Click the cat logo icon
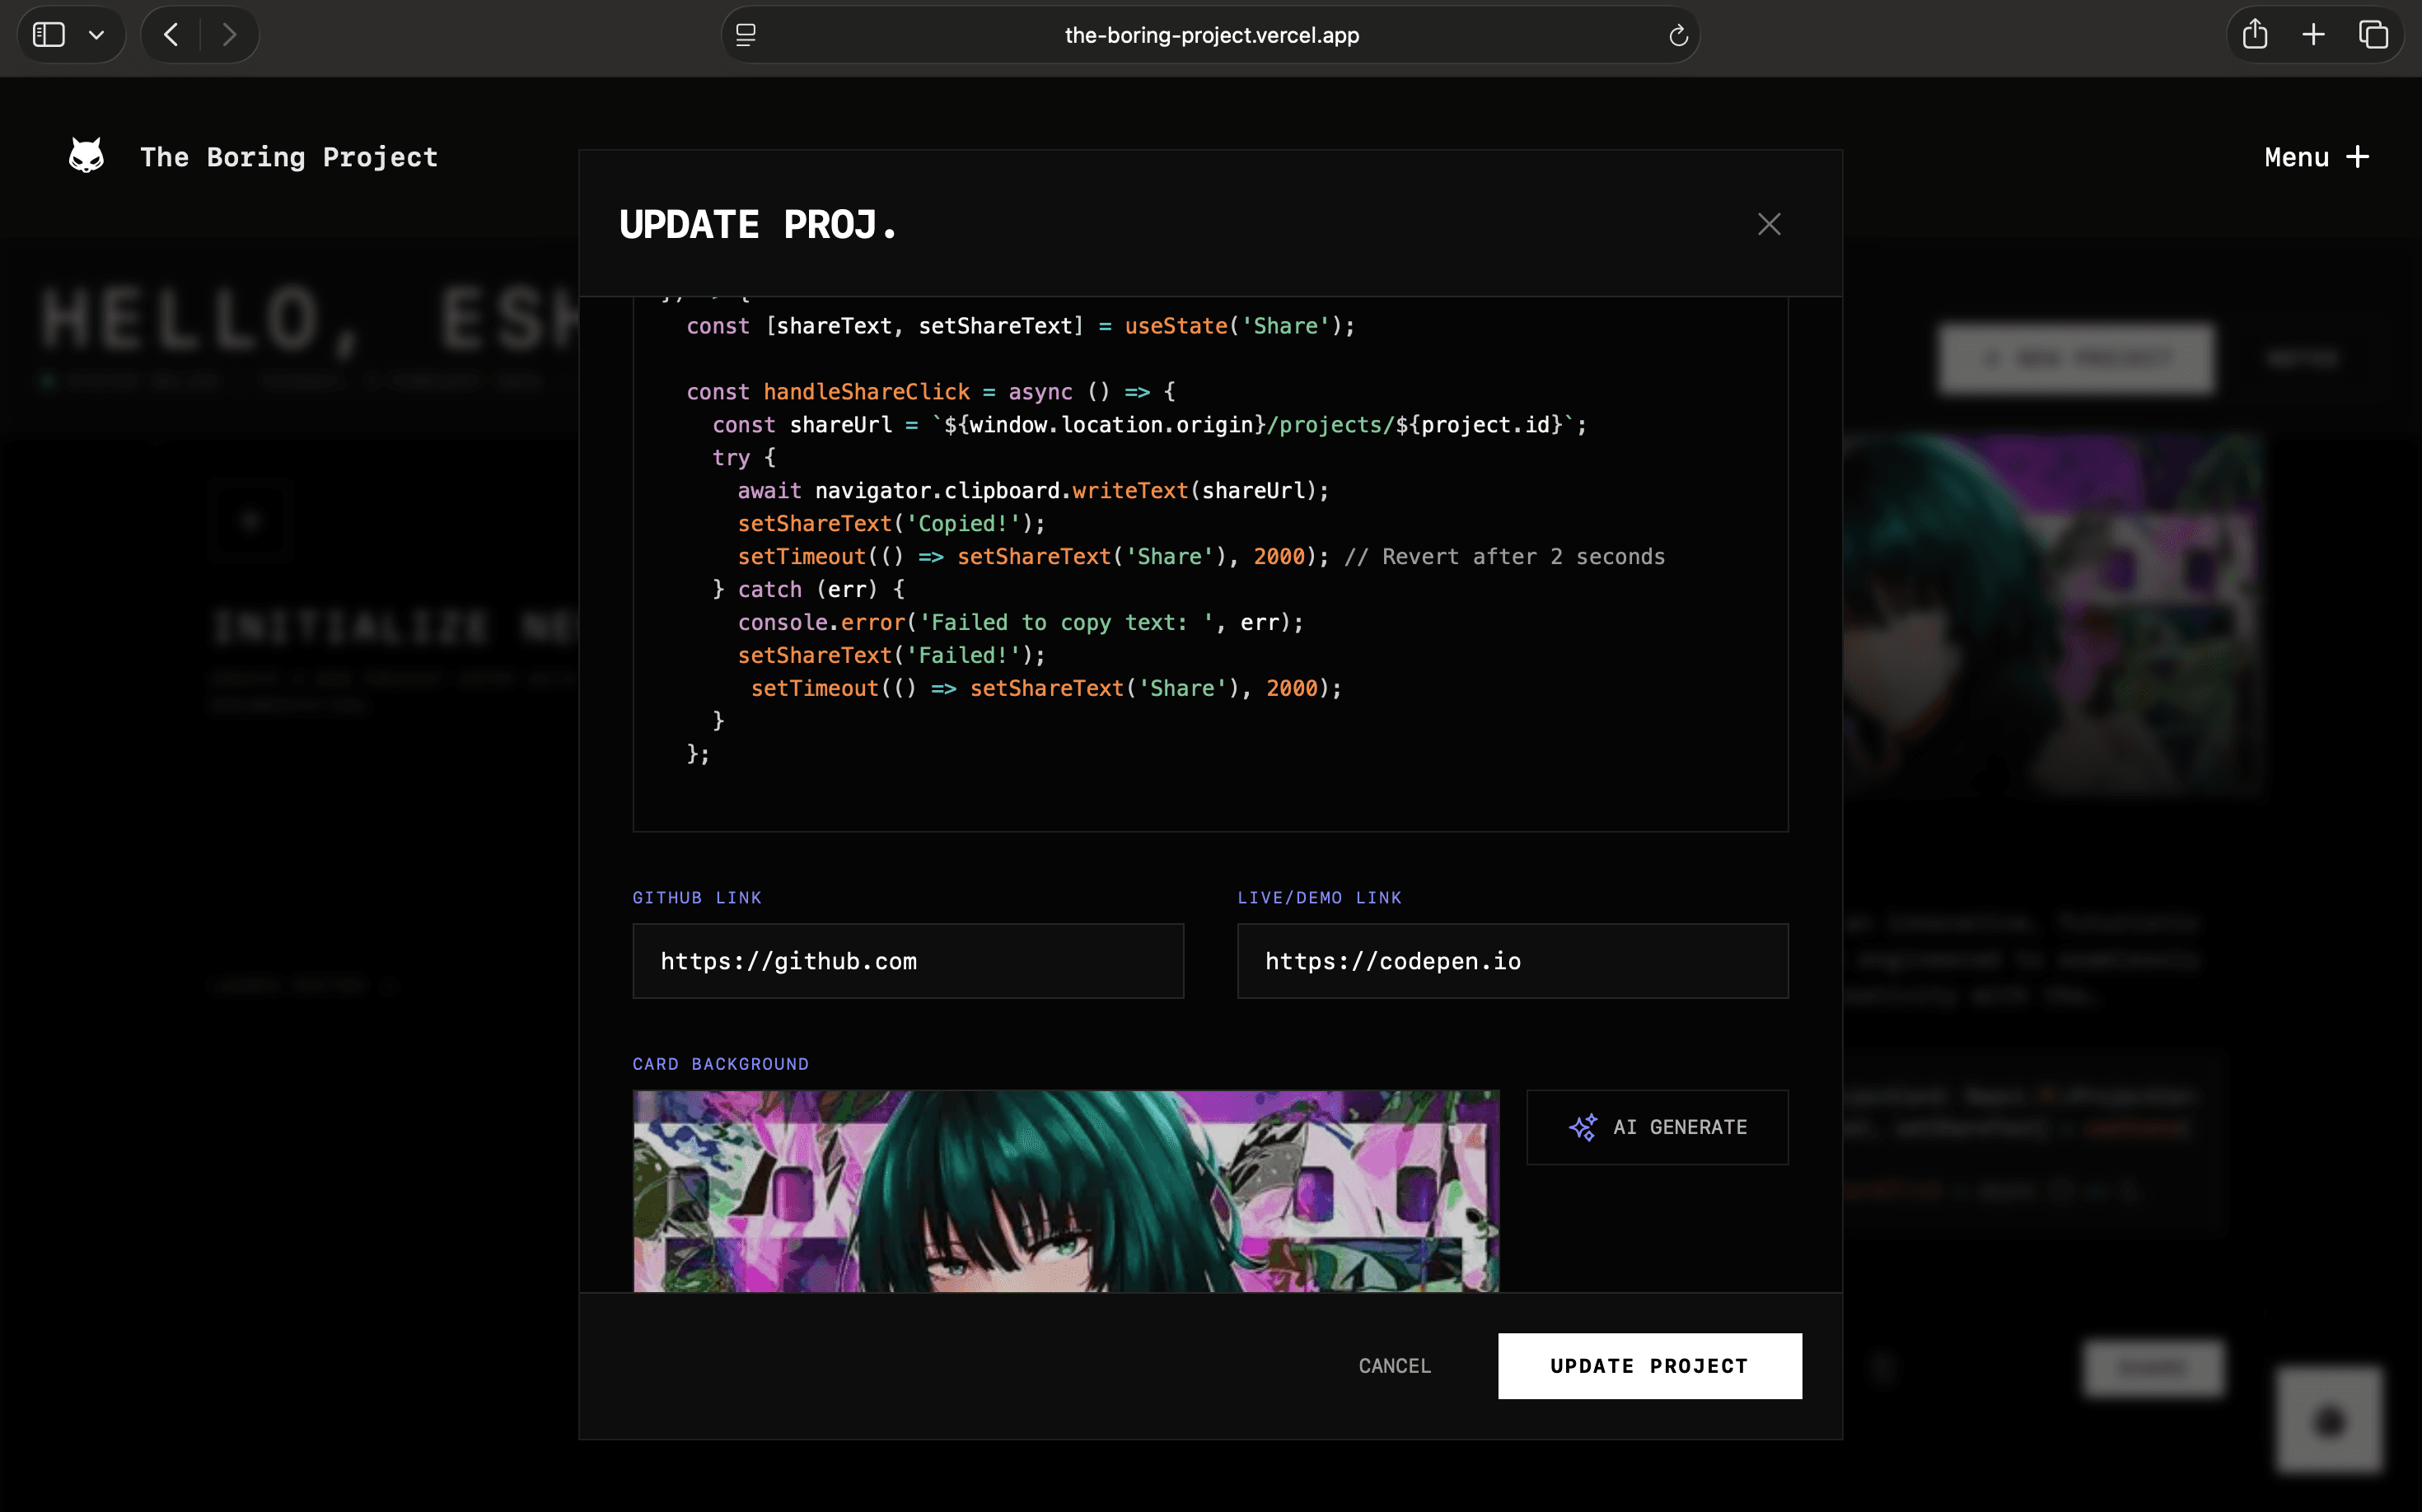This screenshot has width=2422, height=1512. click(86, 156)
